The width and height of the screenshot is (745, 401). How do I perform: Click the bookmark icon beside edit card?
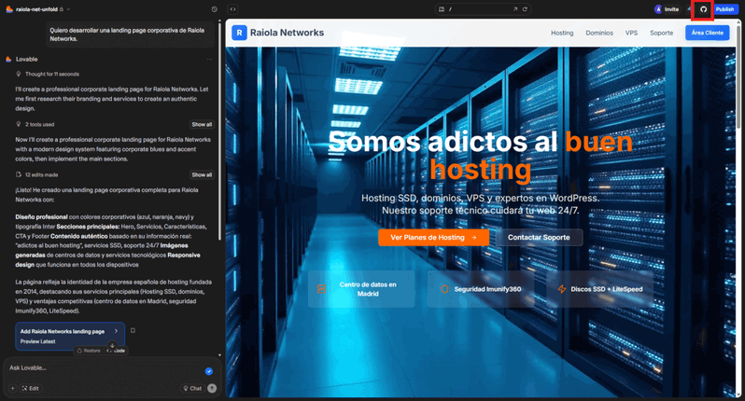click(133, 330)
